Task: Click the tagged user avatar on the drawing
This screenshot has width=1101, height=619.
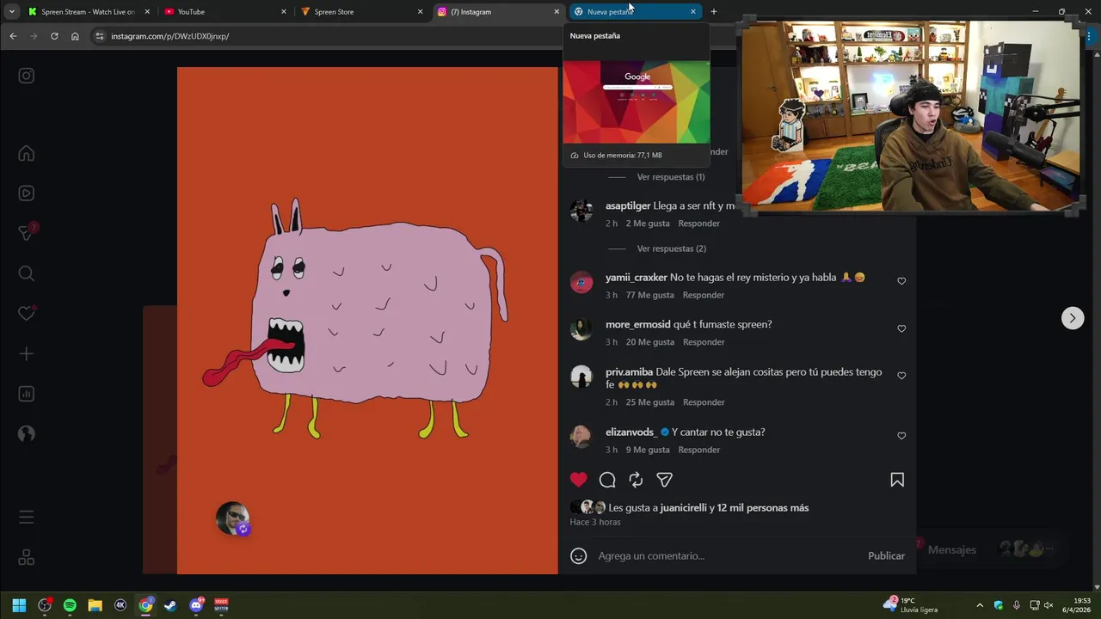Action: coord(232,519)
